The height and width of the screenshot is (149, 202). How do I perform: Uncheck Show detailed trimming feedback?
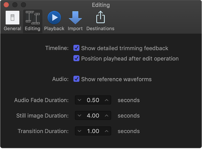[77, 48]
